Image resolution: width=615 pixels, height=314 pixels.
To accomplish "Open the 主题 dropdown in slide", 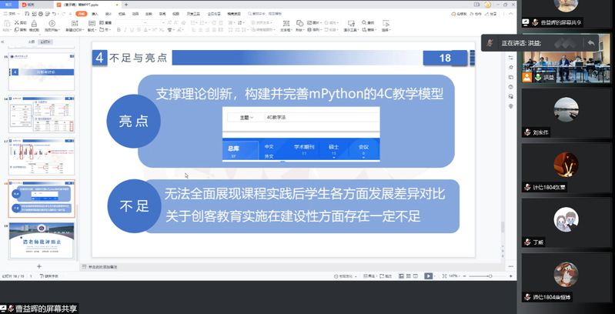I will 245,118.
